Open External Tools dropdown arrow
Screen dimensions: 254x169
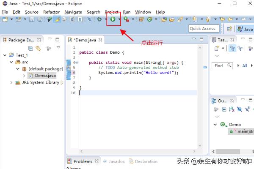(x=133, y=19)
